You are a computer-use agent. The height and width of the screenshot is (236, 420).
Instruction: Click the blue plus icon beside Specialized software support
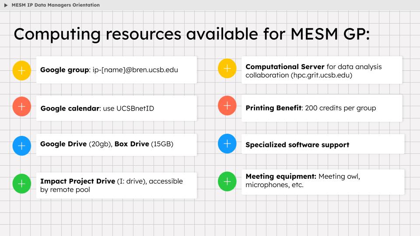(227, 144)
